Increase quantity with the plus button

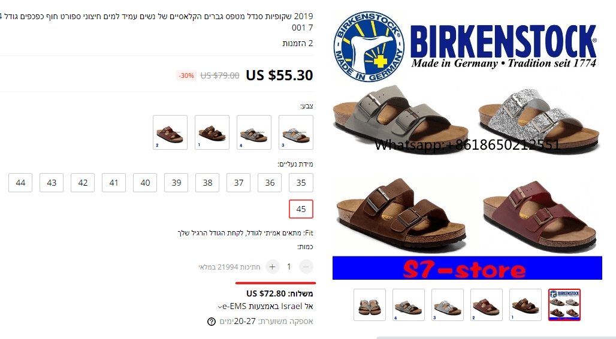tap(272, 267)
